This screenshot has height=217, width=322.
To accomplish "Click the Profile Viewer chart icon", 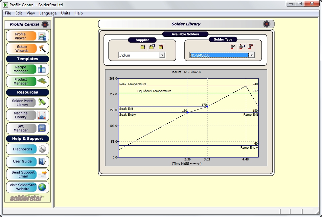I will pos(42,36).
